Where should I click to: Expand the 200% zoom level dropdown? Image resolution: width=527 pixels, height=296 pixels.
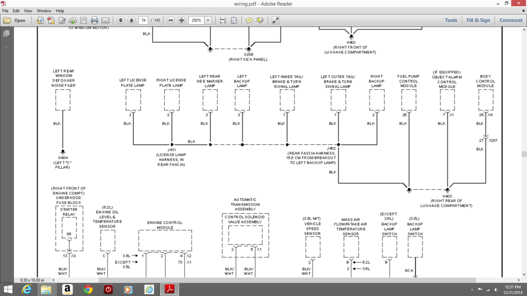208,21
